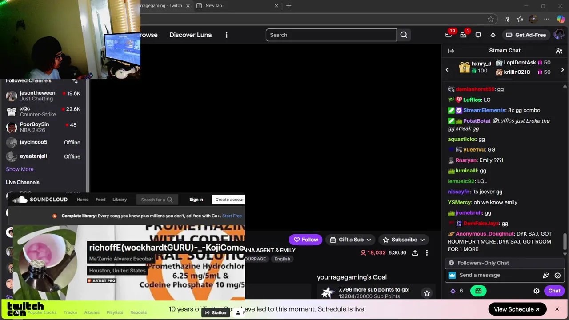Show next gift leaderboard entries
The image size is (569, 320).
tap(562, 70)
